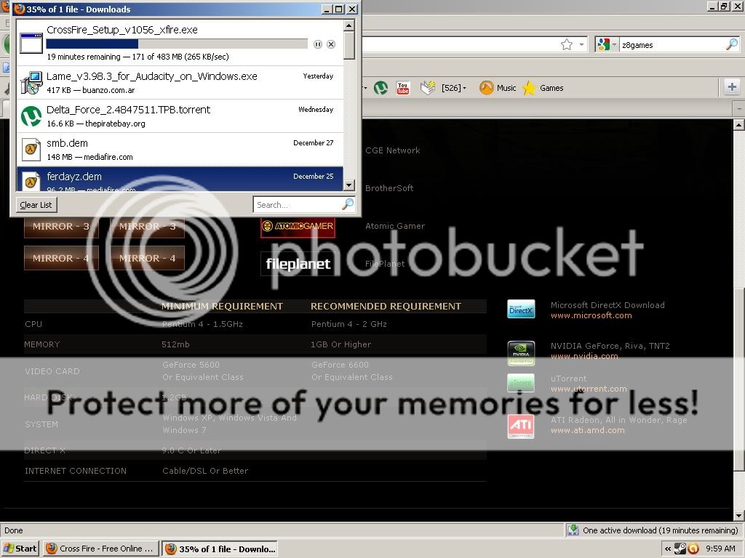Click the left MIRROR - 4 button

(x=60, y=258)
